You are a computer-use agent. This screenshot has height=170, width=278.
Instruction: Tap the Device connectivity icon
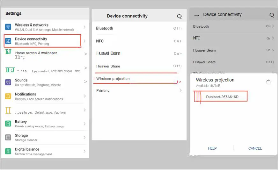(x=8, y=41)
